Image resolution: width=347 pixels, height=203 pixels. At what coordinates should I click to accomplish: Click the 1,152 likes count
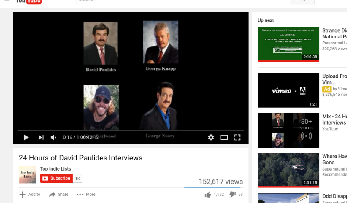(219, 195)
